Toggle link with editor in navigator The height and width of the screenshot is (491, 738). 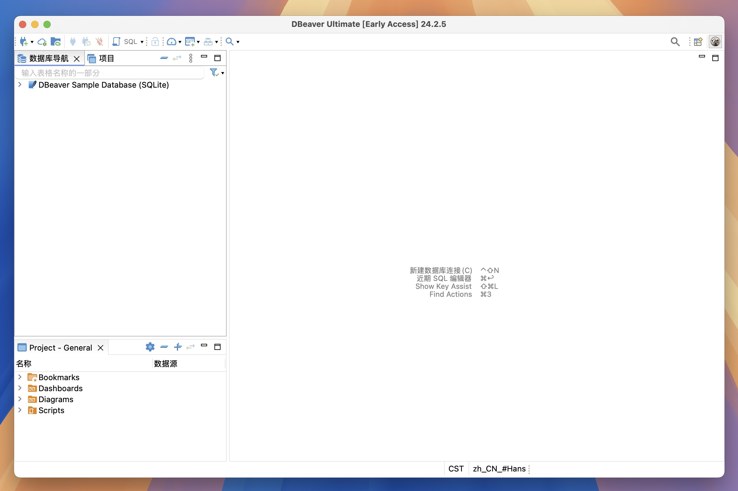coord(177,58)
